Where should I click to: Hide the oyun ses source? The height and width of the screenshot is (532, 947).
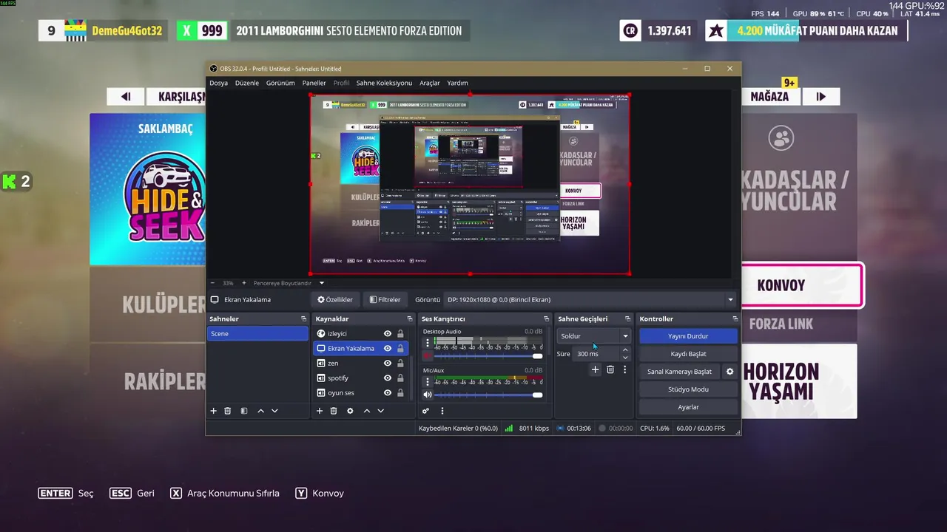pyautogui.click(x=387, y=393)
